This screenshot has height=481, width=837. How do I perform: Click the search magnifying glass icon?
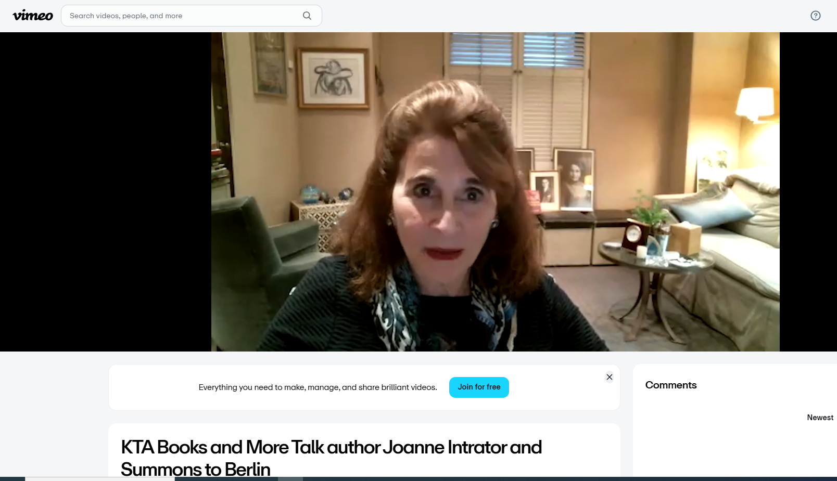tap(307, 16)
